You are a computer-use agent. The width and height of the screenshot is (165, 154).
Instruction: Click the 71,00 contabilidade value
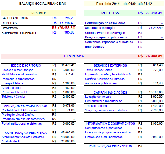click(x=71, y=110)
